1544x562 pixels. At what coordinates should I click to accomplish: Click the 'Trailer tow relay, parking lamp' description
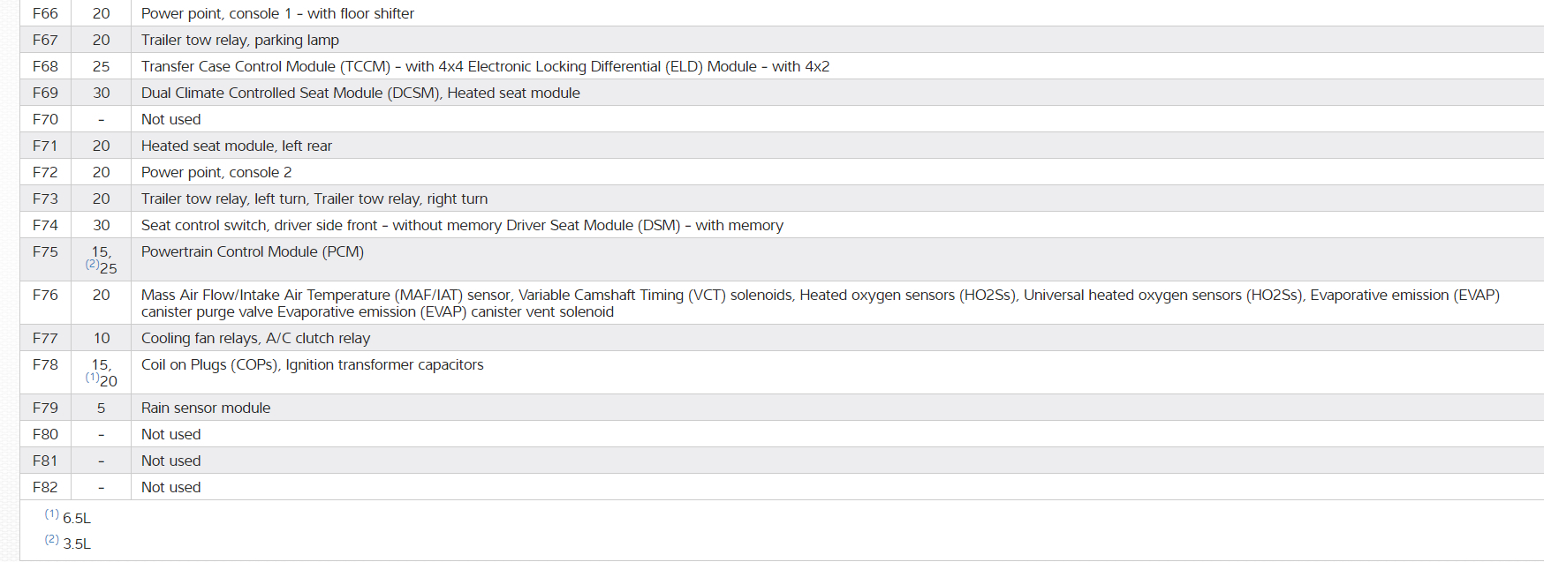pyautogui.click(x=239, y=40)
